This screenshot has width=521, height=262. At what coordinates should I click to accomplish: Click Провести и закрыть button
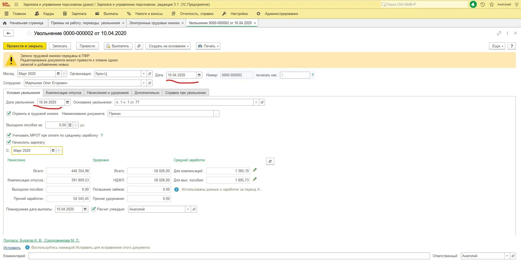[x=25, y=46]
